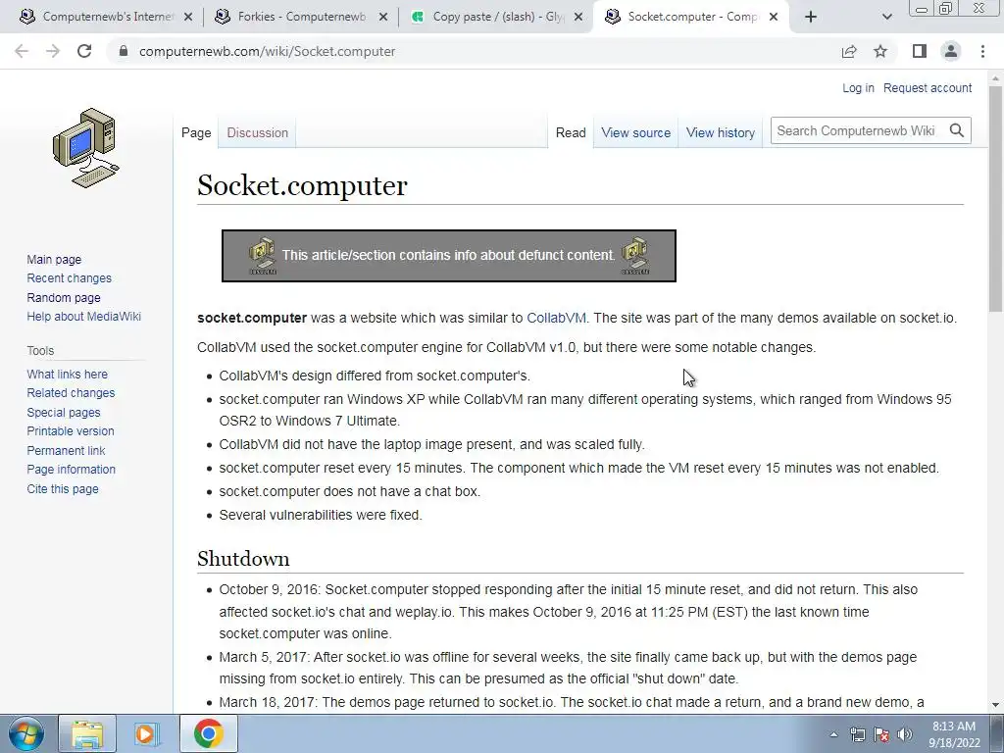Click the scrollbar down arrow

click(995, 705)
